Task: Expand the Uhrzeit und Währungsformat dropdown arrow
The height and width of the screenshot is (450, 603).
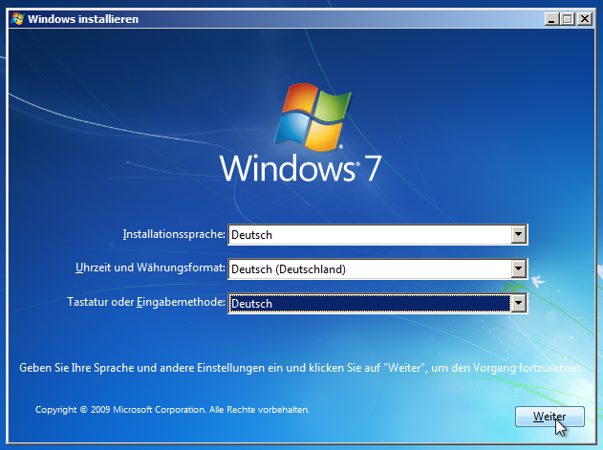Action: point(518,268)
